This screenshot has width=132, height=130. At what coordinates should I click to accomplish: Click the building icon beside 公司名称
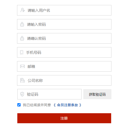point(23,80)
